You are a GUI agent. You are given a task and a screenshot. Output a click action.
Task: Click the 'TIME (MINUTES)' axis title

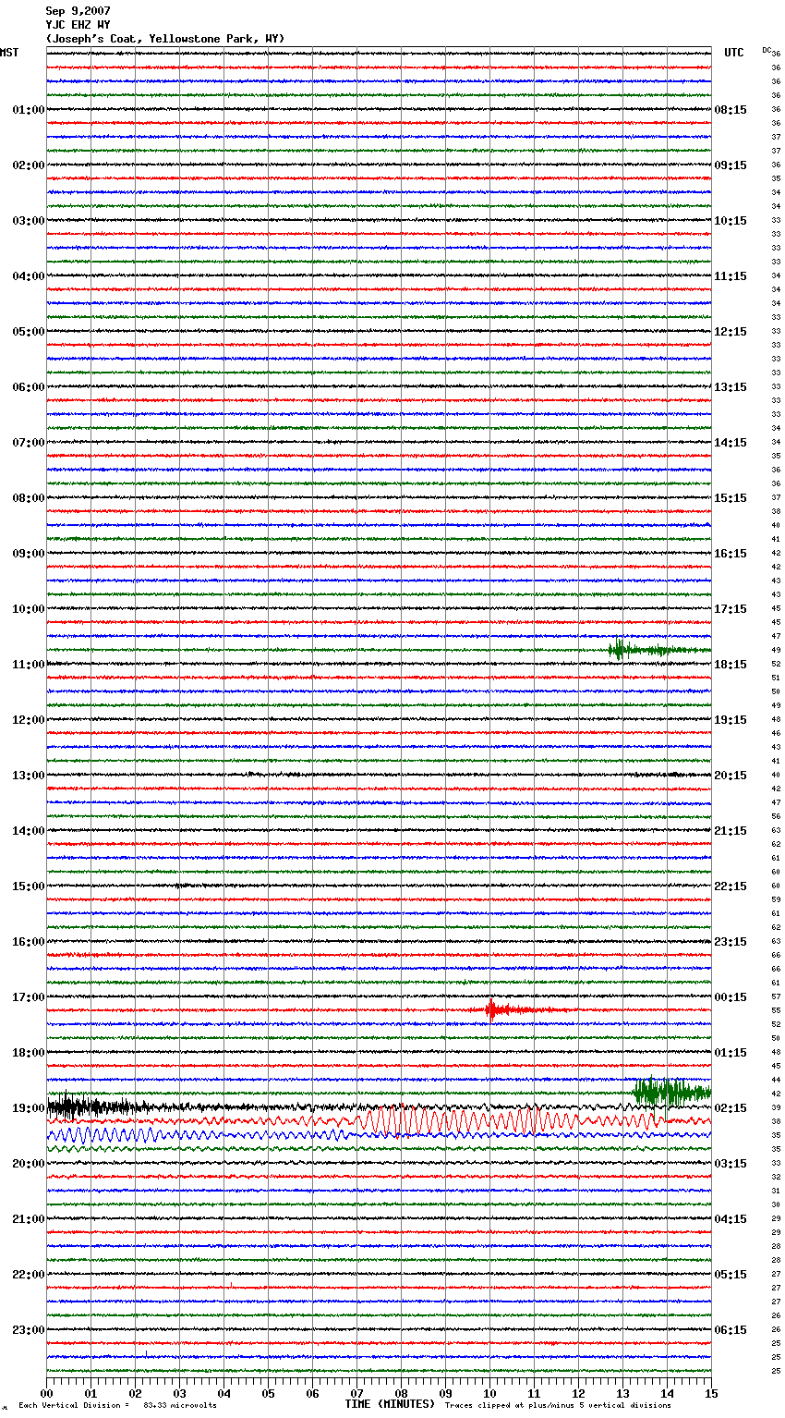tap(390, 1404)
